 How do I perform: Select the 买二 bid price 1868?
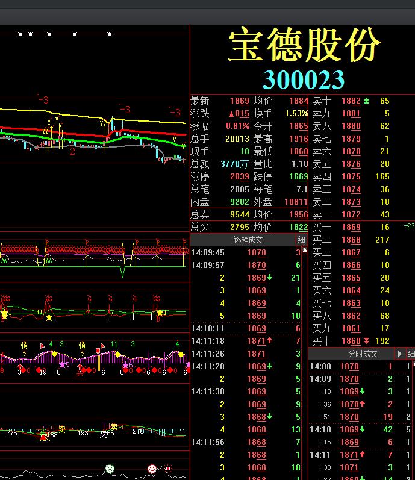[x=351, y=240]
